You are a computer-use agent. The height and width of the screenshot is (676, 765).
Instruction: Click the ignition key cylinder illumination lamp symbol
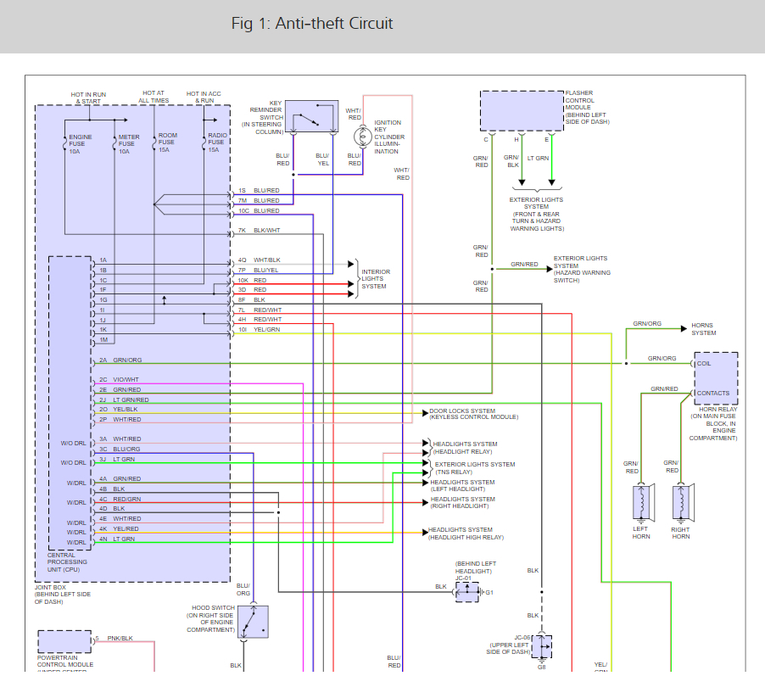[362, 137]
